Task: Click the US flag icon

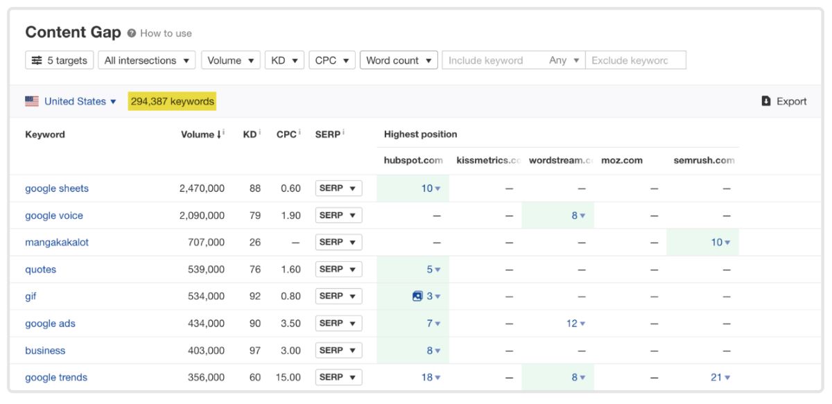Action: pyautogui.click(x=32, y=101)
